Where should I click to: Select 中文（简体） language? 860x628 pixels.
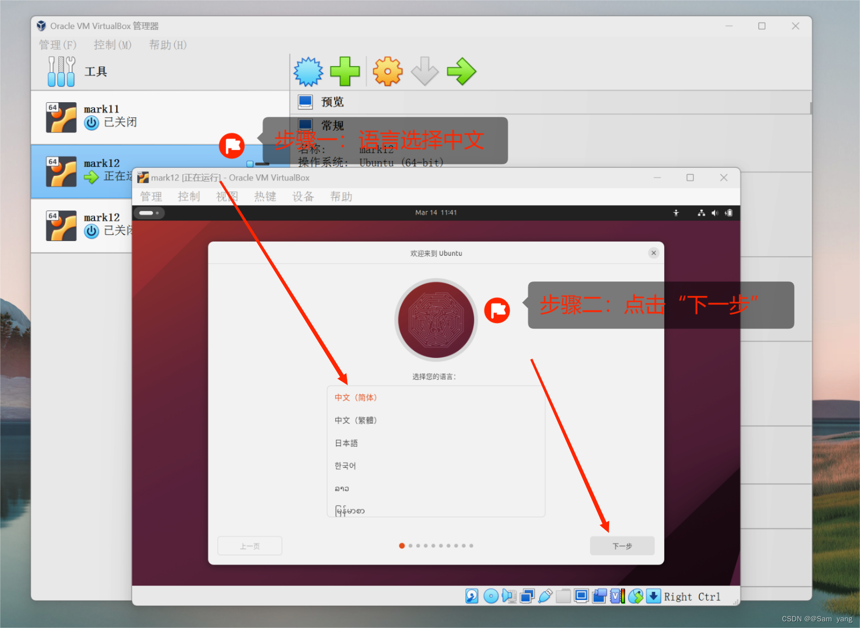coord(436,397)
